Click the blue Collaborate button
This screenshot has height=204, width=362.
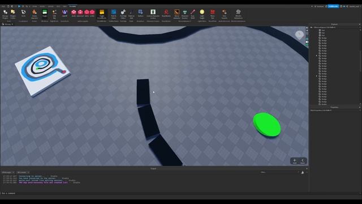pos(333,6)
